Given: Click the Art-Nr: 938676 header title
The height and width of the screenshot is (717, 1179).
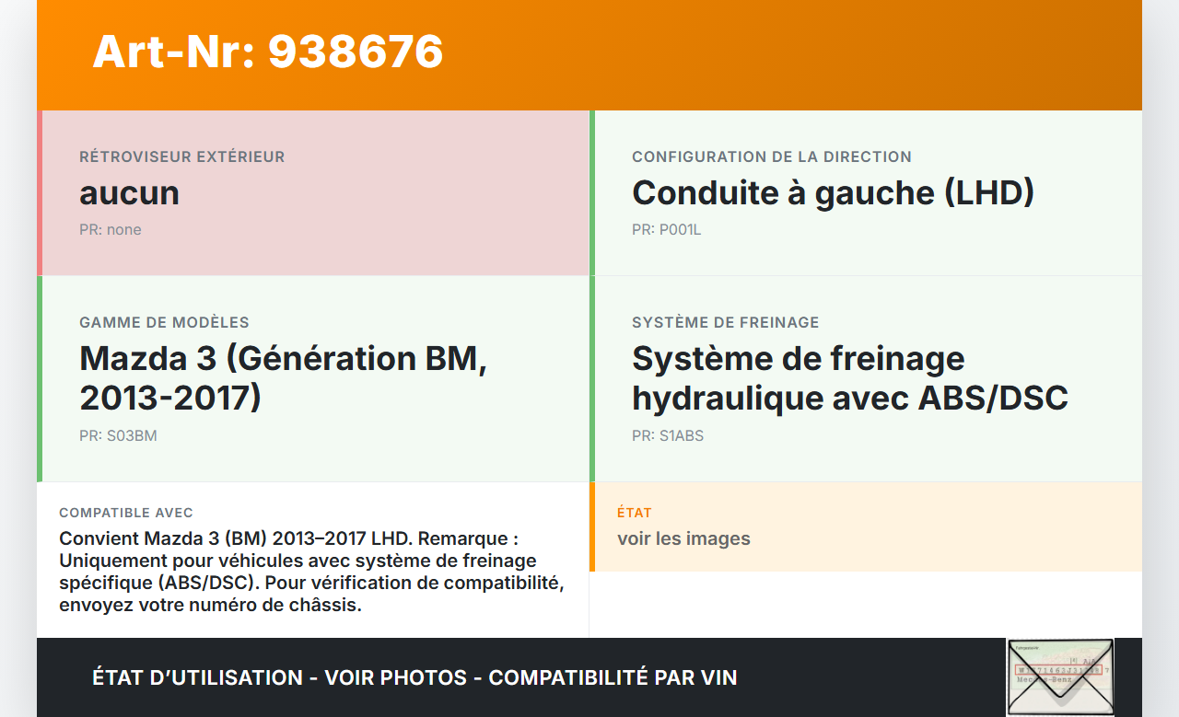Looking at the screenshot, I should [x=268, y=52].
